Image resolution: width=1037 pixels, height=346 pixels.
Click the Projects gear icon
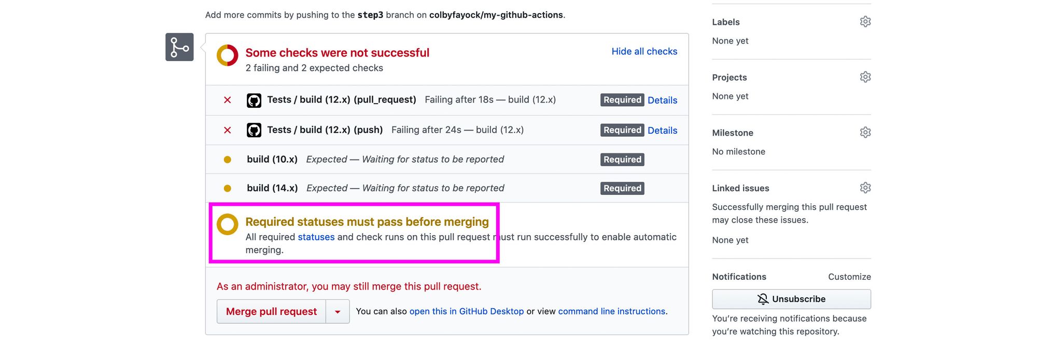click(865, 77)
